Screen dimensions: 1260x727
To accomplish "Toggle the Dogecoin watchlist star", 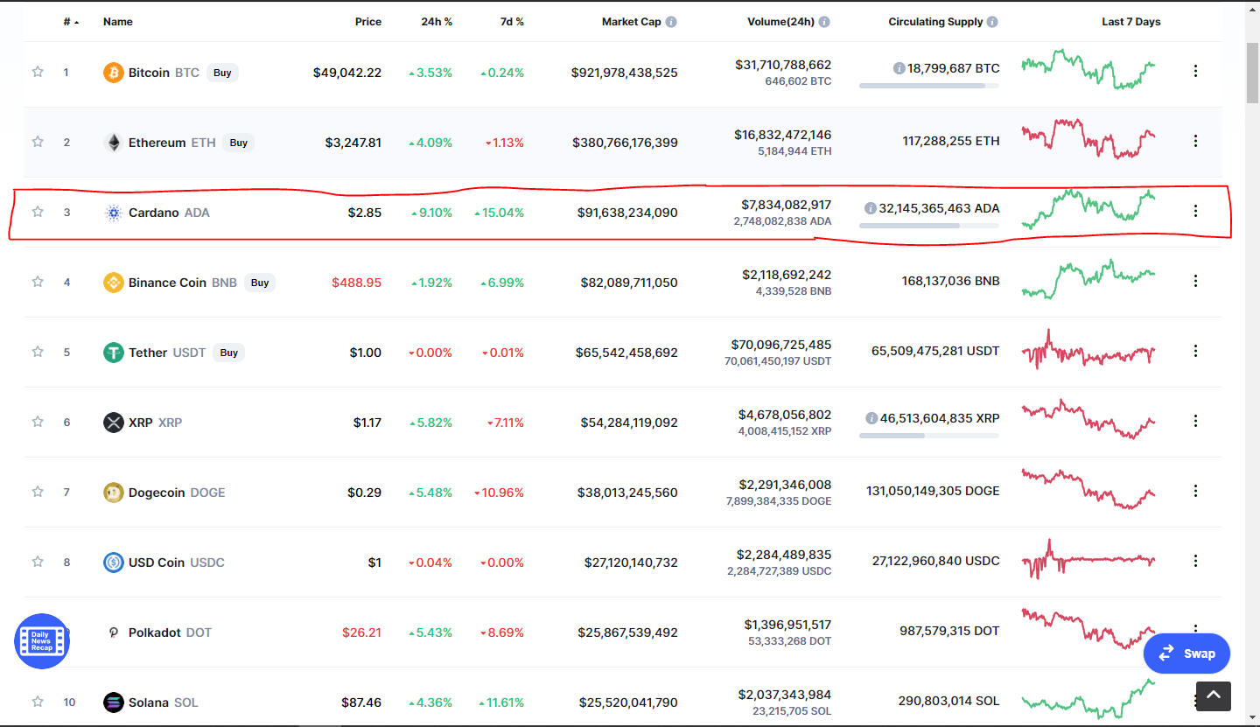I will click(x=38, y=492).
